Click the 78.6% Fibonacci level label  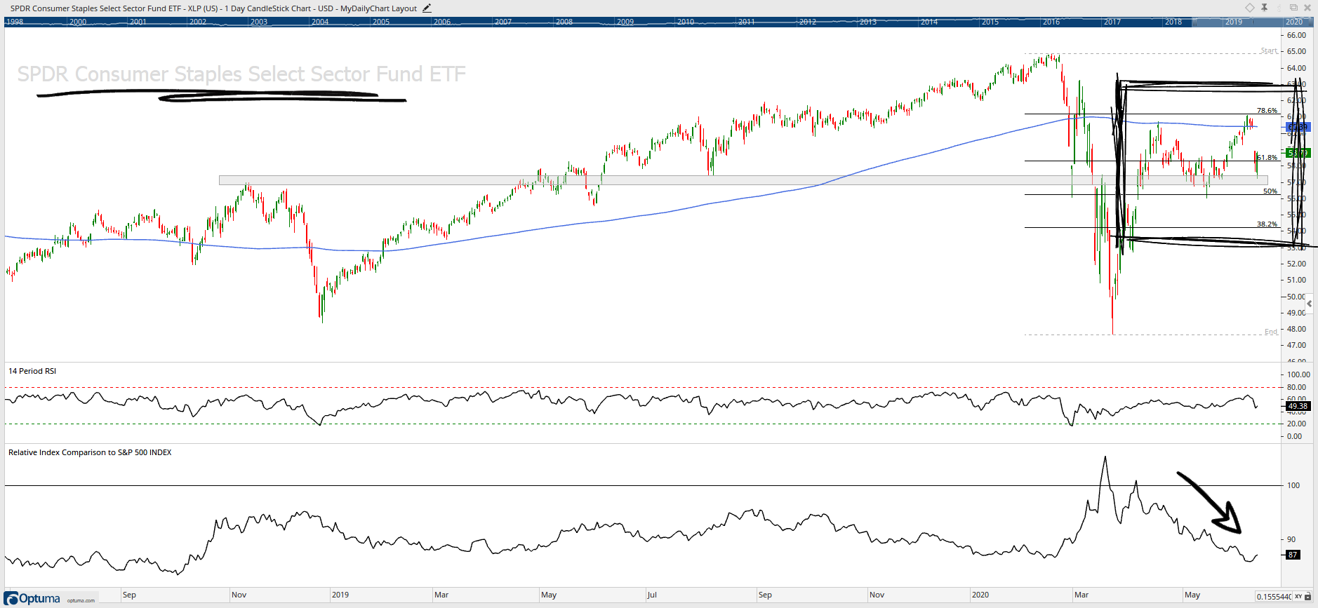[1267, 111]
